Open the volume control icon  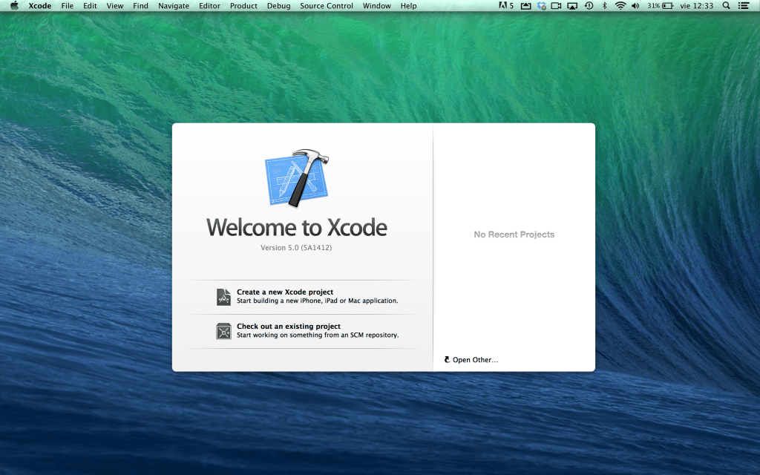(635, 6)
